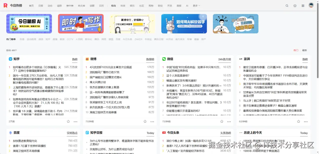Sort the list by 热门

coord(296,50)
